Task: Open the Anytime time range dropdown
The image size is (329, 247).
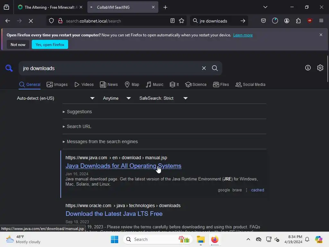Action: pos(117,98)
